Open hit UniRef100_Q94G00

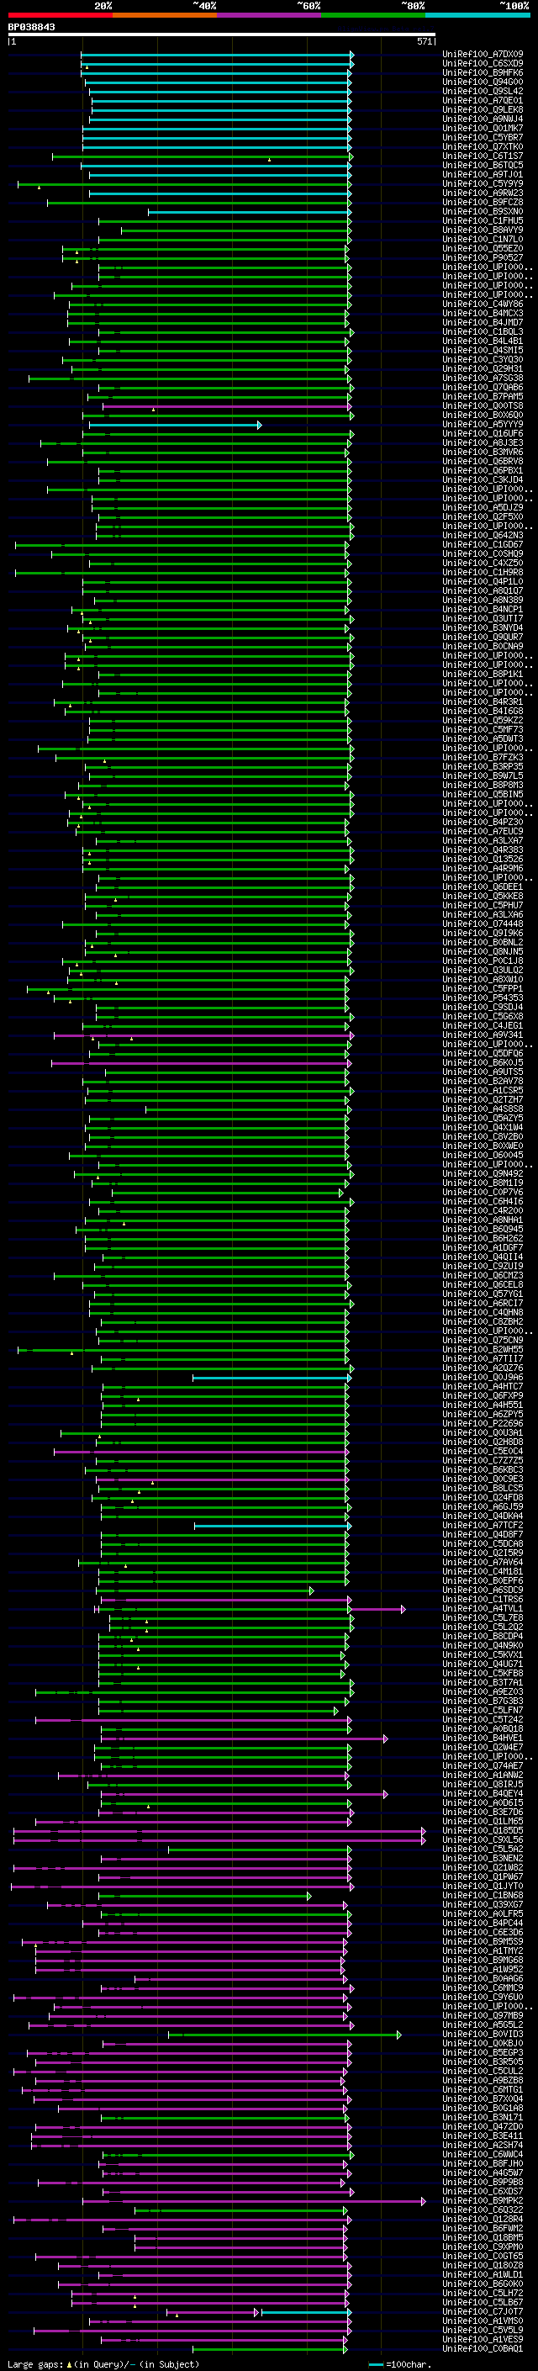pos(483,82)
